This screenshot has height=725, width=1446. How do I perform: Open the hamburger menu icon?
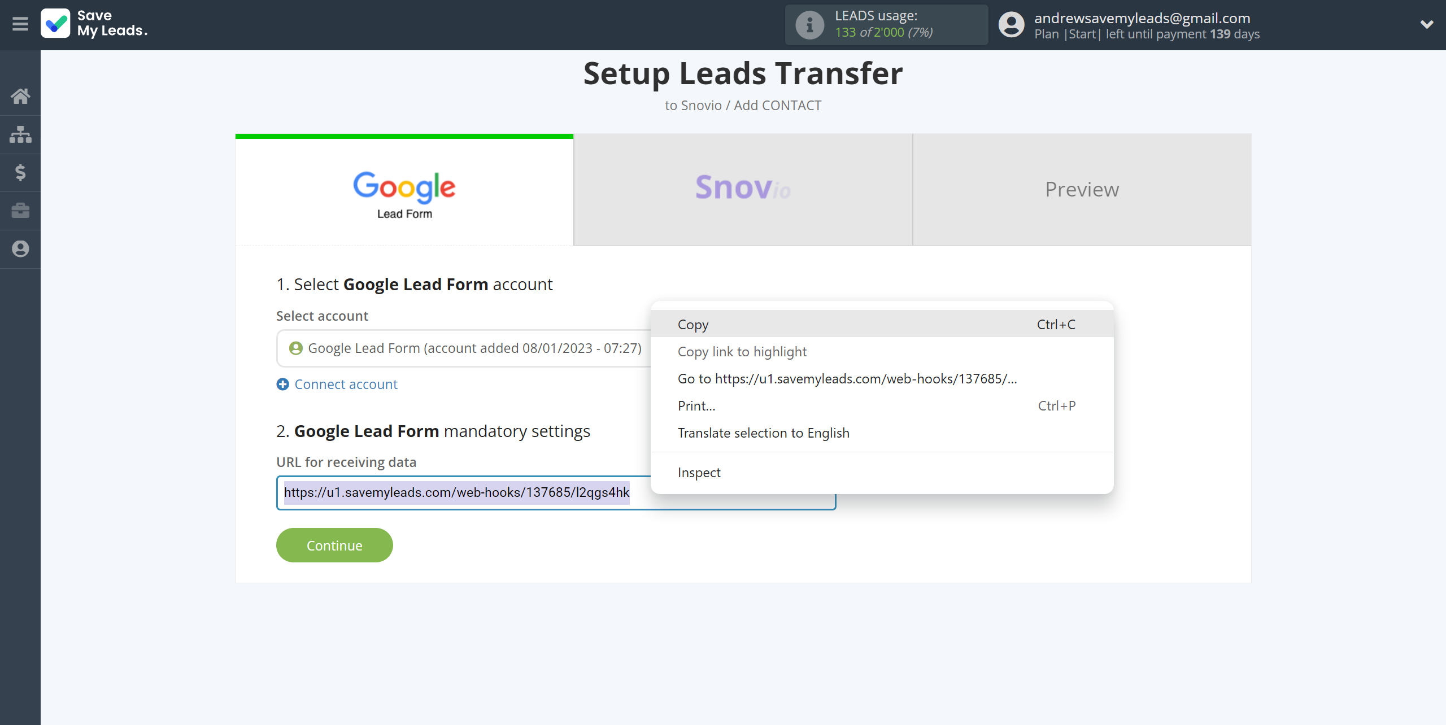(20, 24)
